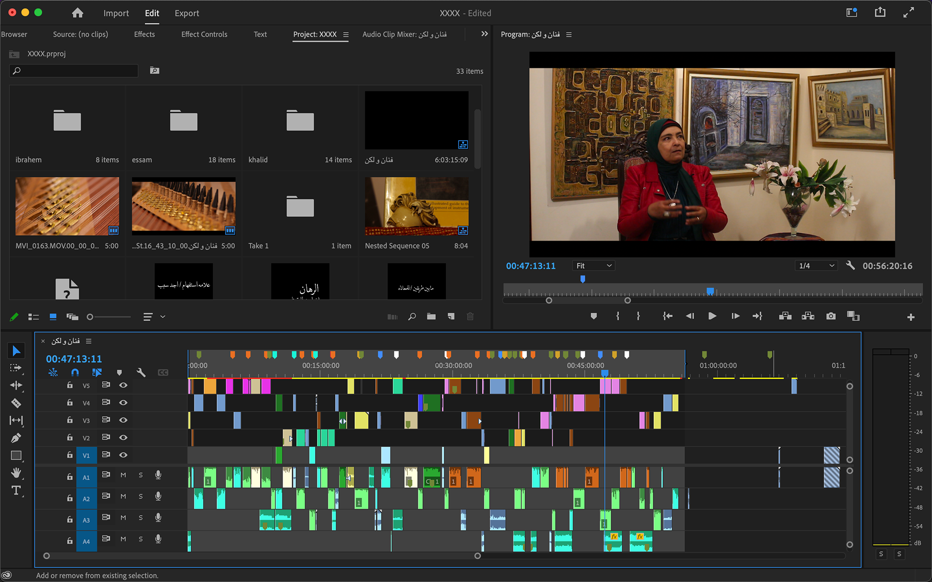The width and height of the screenshot is (932, 582).
Task: Select the Ripple Edit tool
Action: (x=16, y=386)
